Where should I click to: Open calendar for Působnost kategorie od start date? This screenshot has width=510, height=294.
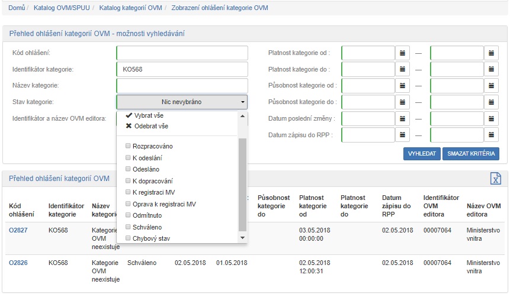[x=403, y=86]
